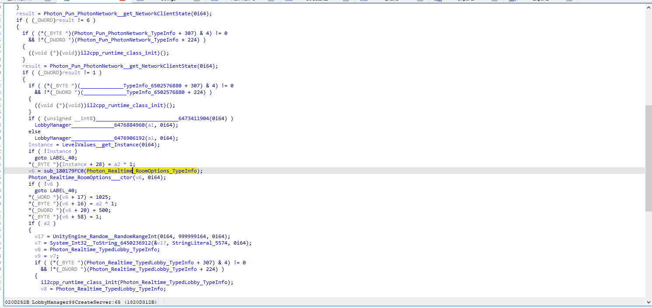The width and height of the screenshot is (652, 308).
Task: Click the vertical scrollbar up arrow
Action: coord(649,8)
